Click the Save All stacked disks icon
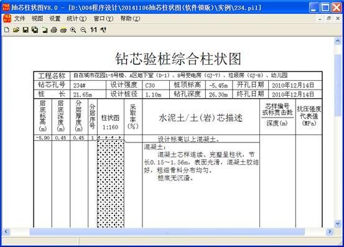This screenshot has width=344, height=247. tap(35, 30)
